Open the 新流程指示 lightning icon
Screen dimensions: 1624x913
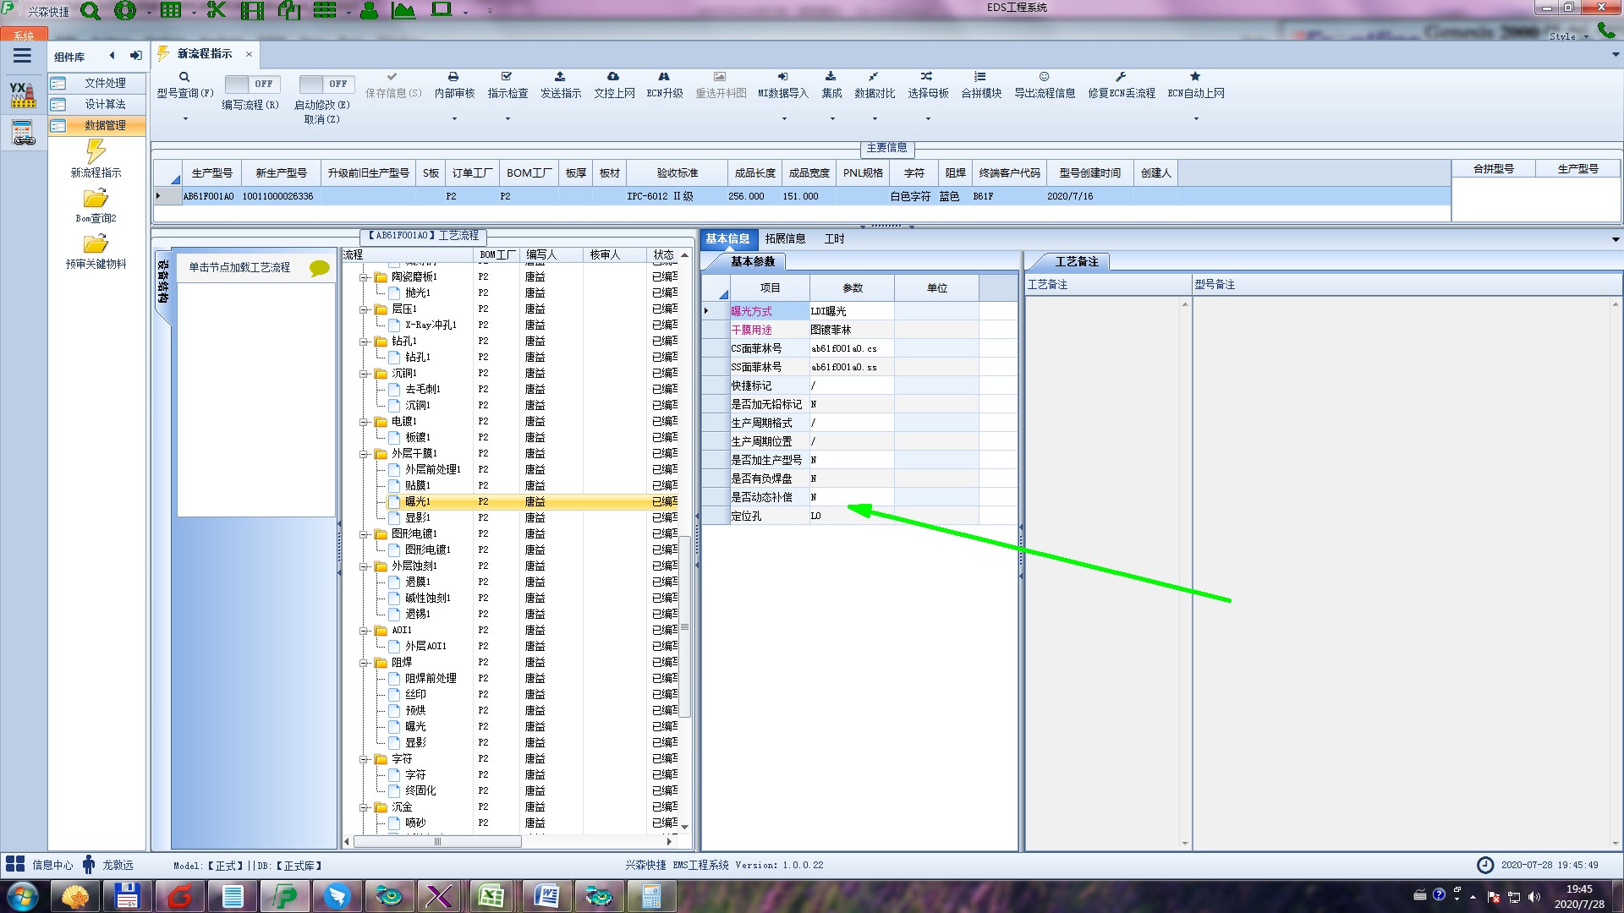[x=96, y=152]
